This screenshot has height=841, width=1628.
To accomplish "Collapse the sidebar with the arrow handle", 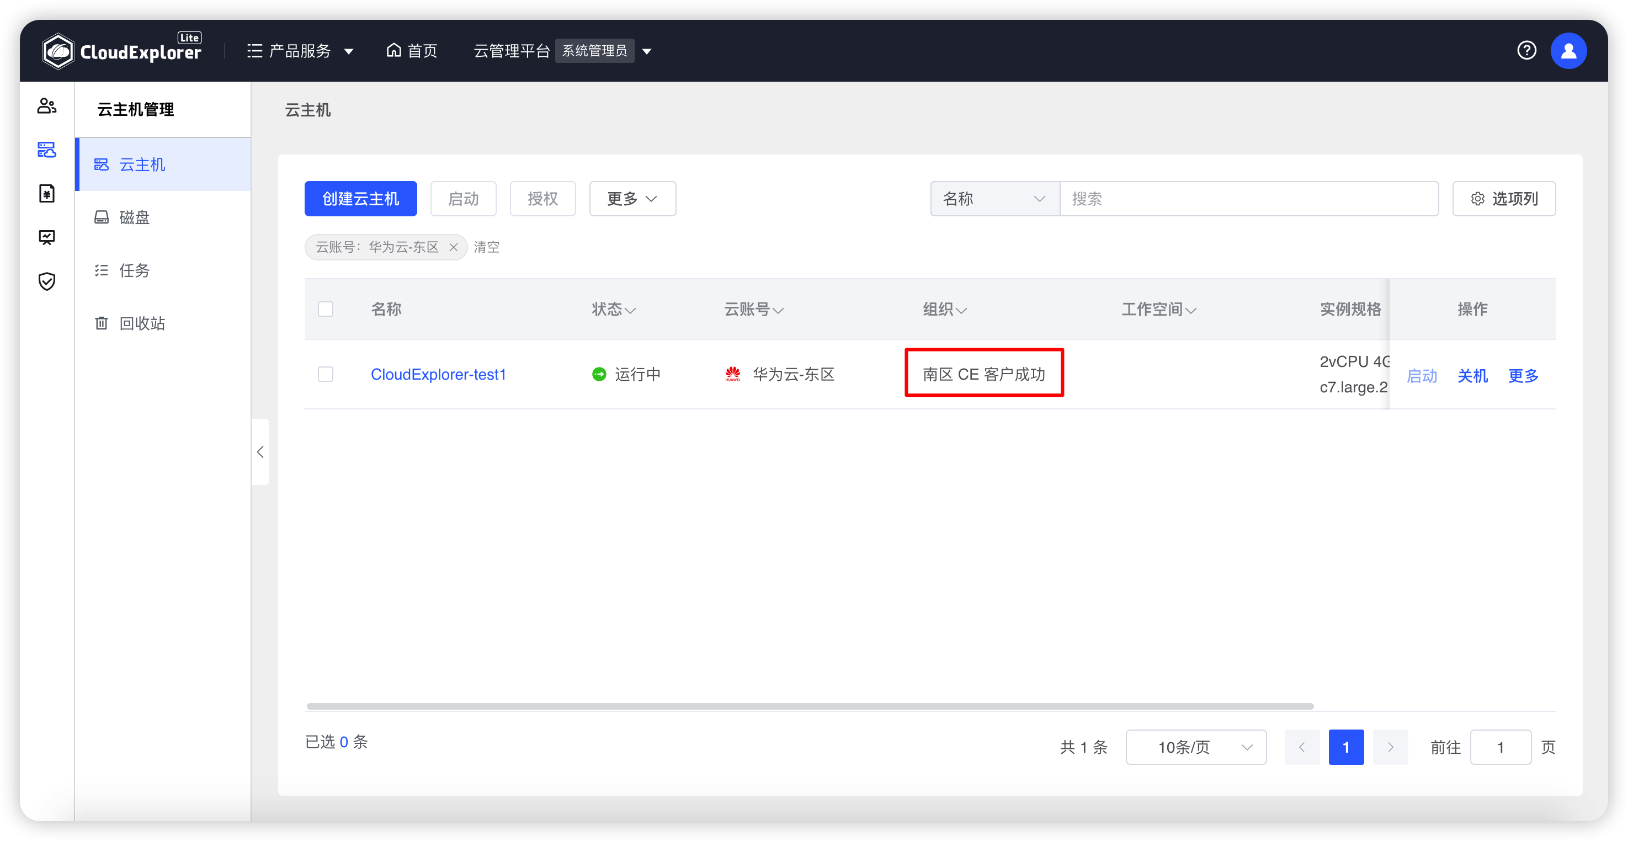I will 260,452.
